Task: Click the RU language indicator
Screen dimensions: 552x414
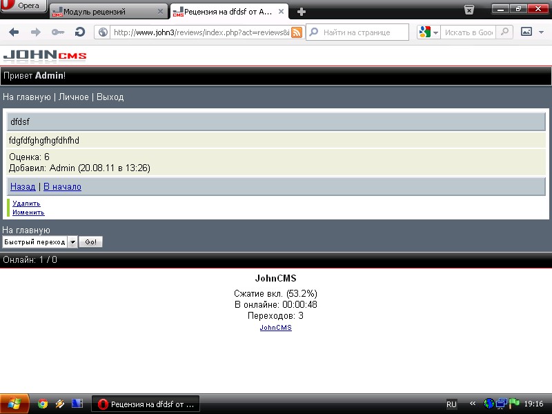Action: click(451, 404)
